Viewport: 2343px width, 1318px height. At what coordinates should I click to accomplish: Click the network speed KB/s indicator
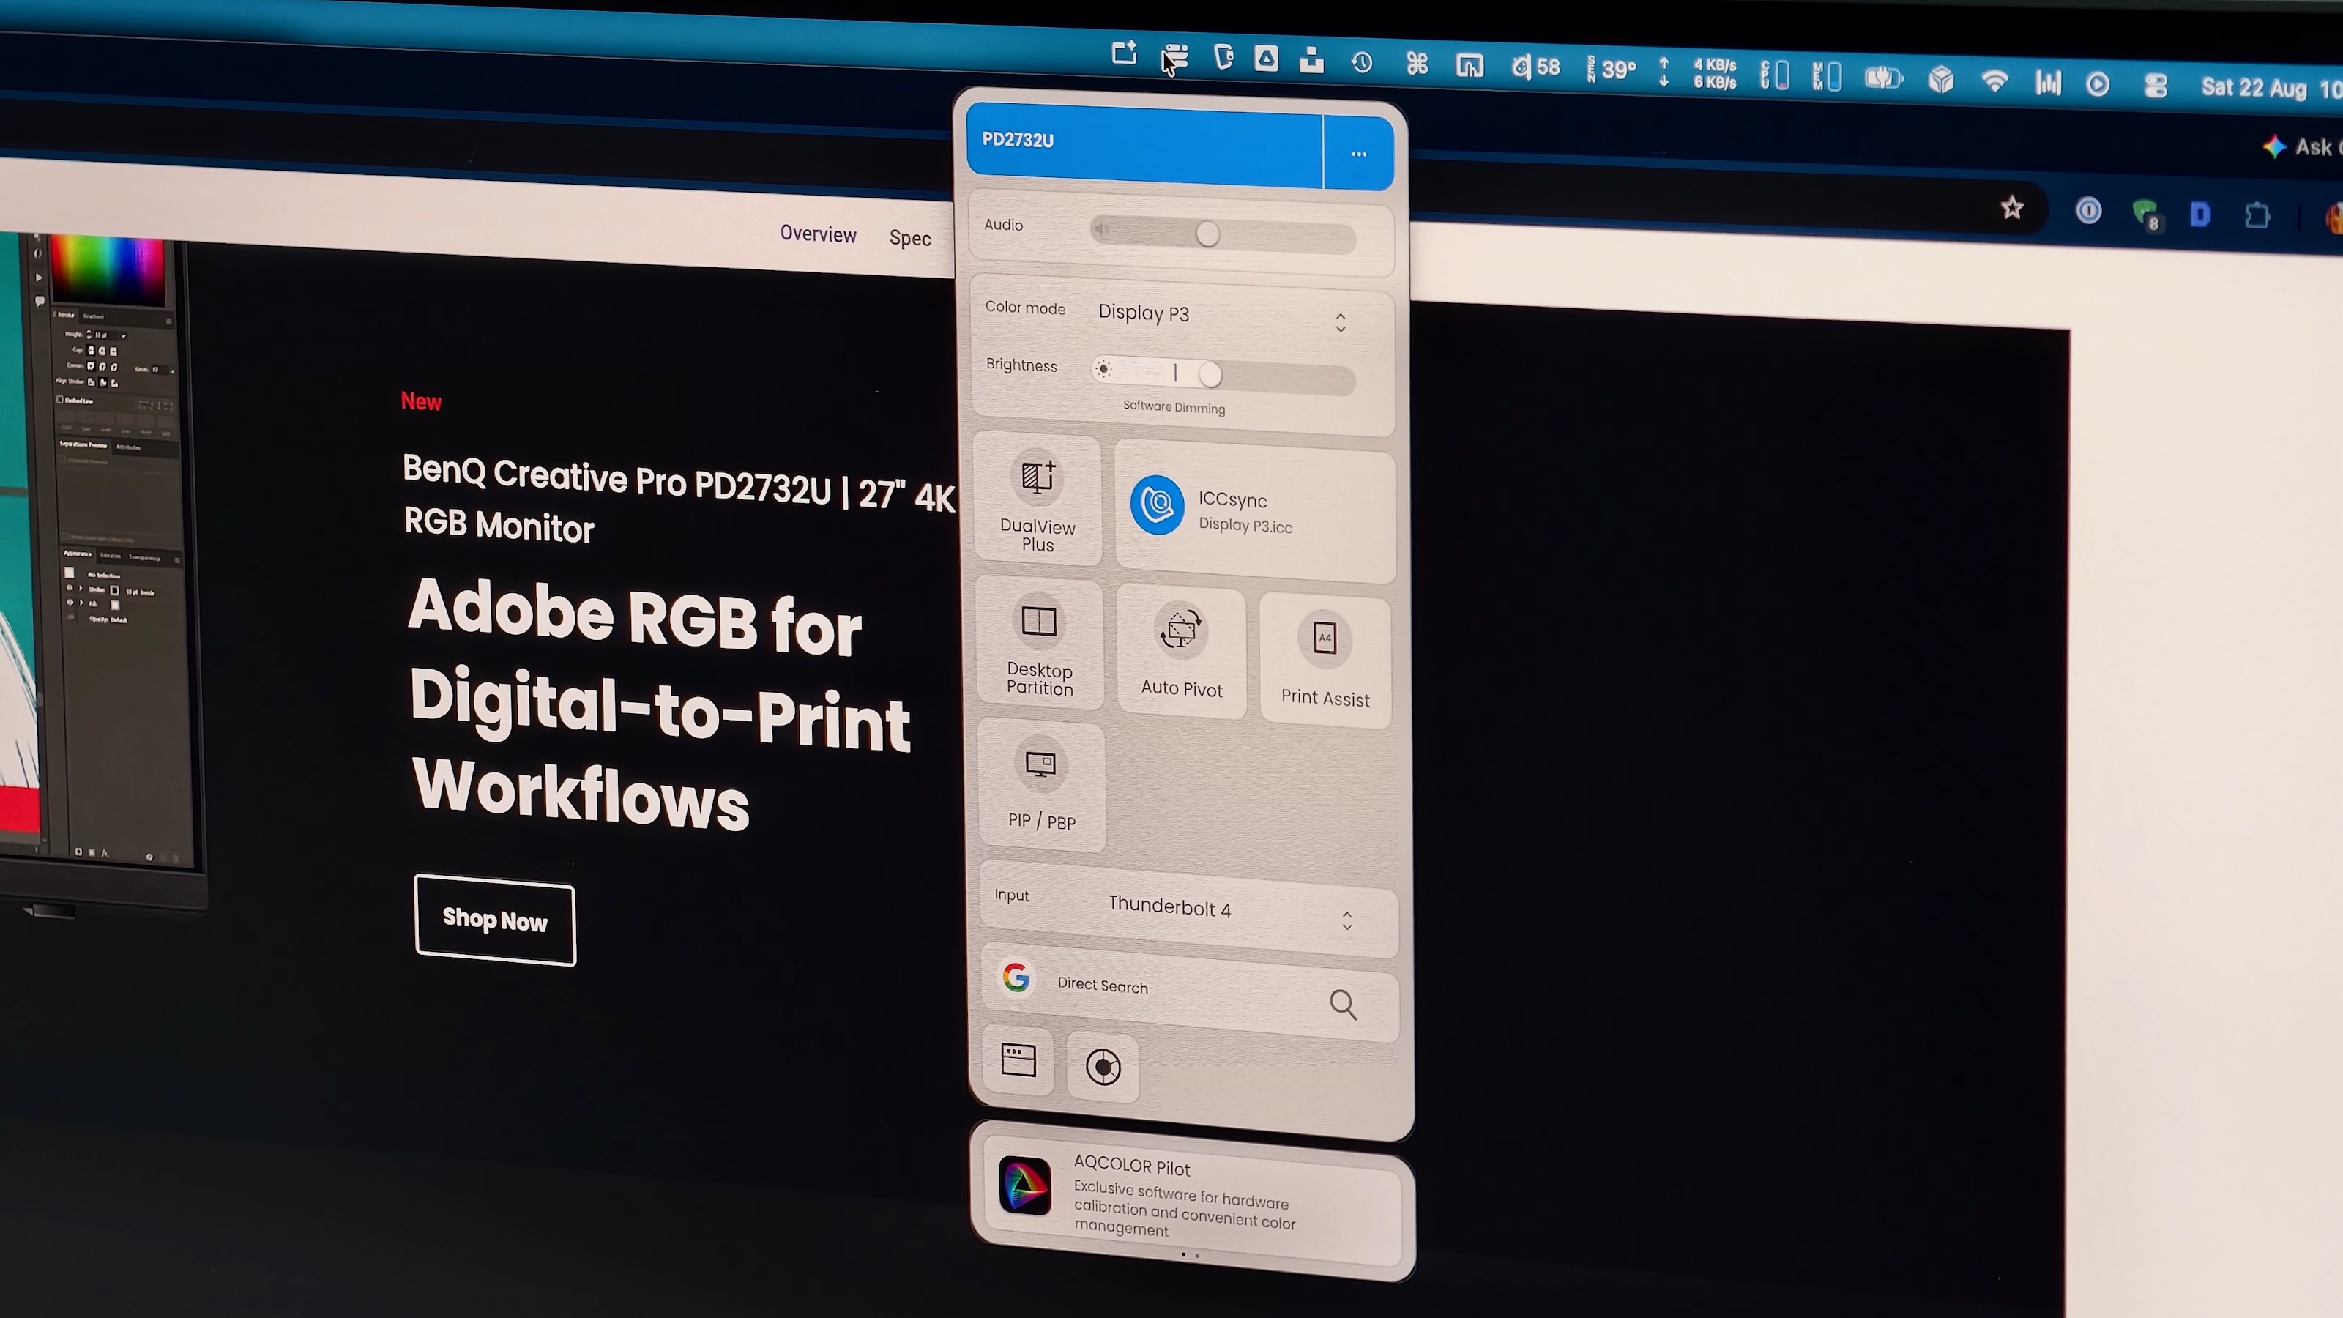point(1699,72)
